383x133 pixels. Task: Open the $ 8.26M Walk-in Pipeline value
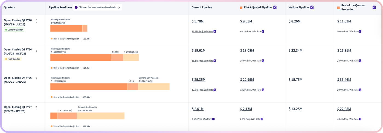pos(294,21)
